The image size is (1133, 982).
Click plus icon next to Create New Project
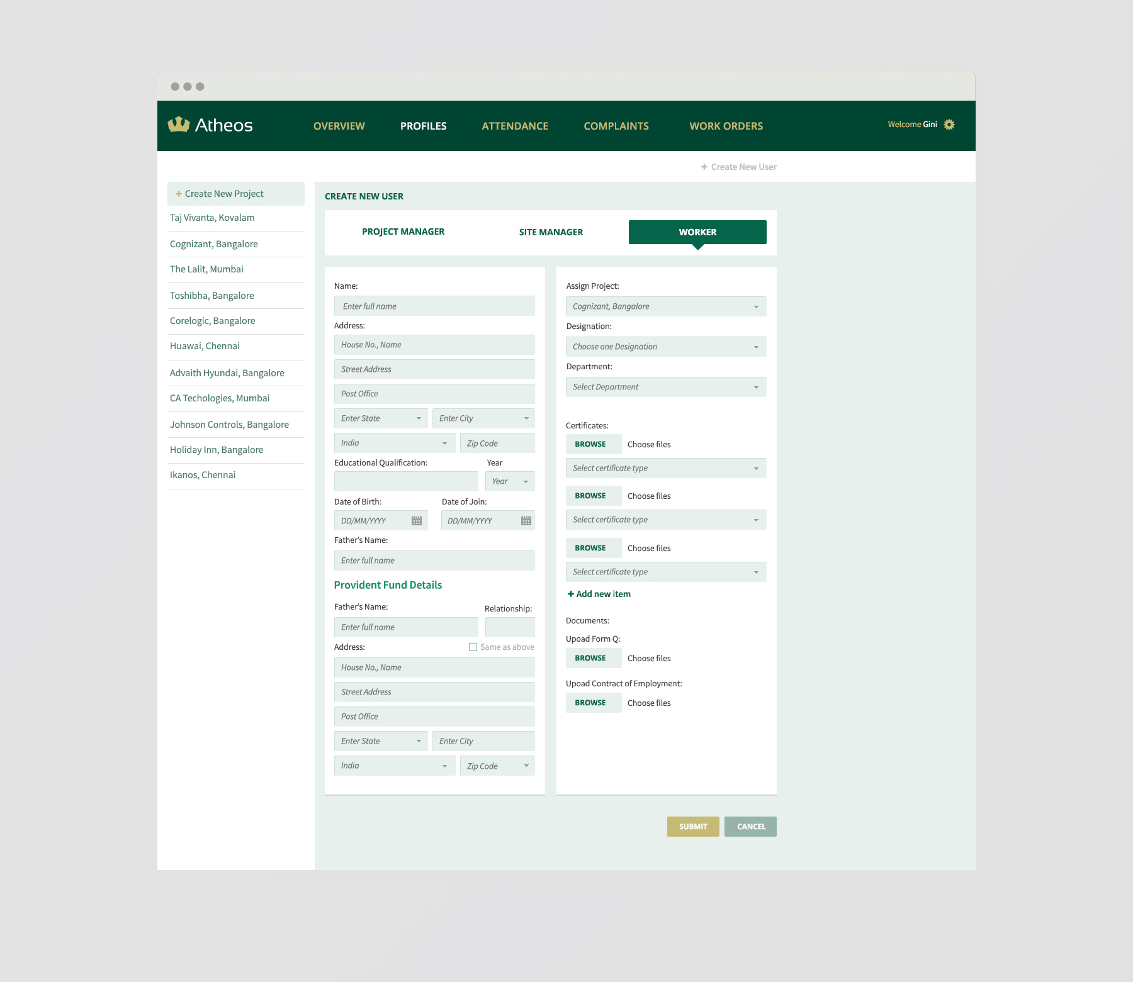(x=179, y=194)
